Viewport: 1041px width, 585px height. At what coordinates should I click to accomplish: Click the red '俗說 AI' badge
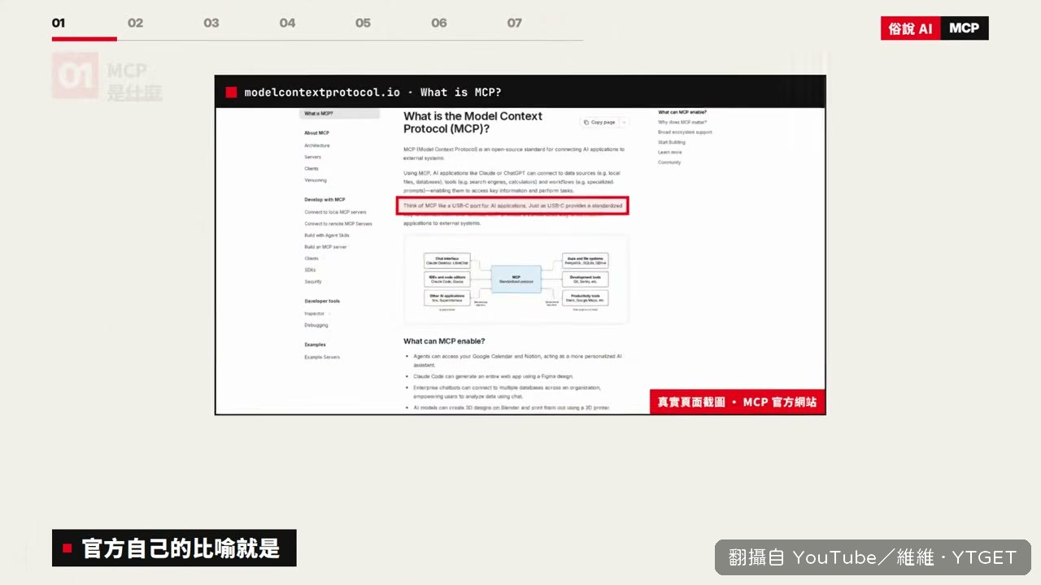[911, 28]
